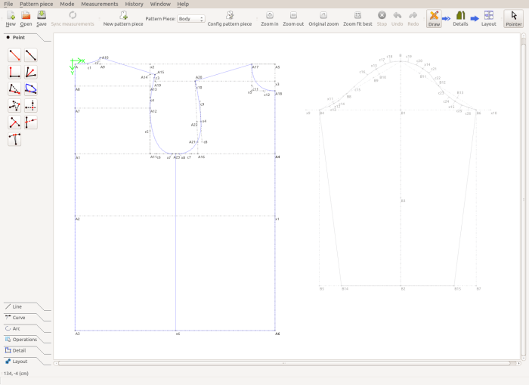Redo the last undone action

pos(413,19)
